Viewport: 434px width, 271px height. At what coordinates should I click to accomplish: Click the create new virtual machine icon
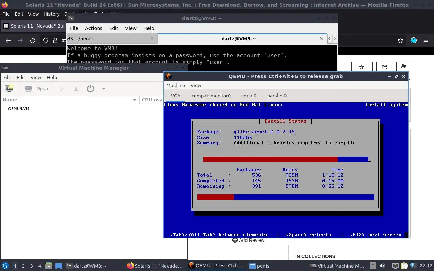click(x=9, y=89)
